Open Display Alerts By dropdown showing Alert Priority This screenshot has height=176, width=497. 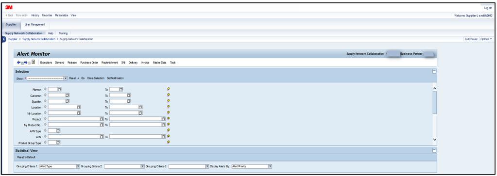270,166
